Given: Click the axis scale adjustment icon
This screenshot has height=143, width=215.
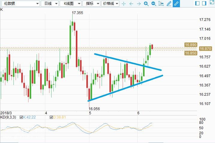Looking at the screenshot, I should coord(161,4).
